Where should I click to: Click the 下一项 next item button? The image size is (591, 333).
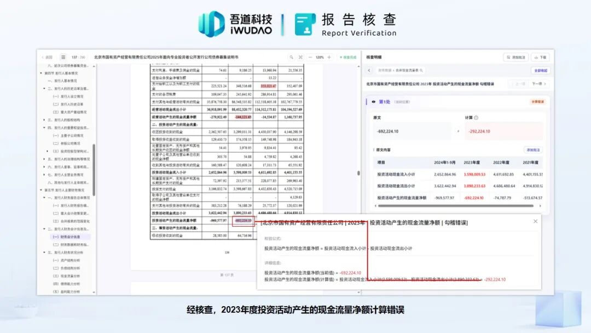click(538, 84)
